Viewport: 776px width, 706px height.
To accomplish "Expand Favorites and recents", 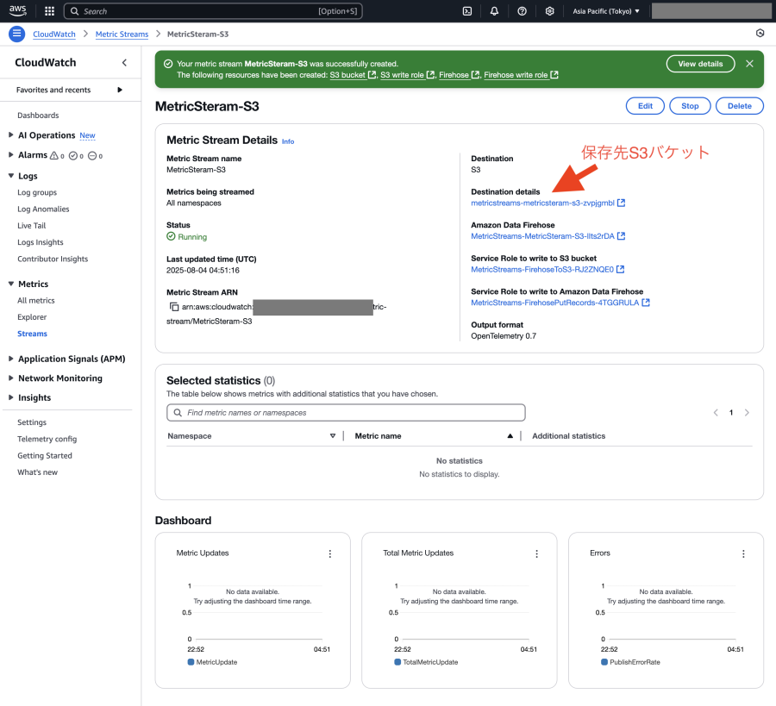I will coord(119,90).
